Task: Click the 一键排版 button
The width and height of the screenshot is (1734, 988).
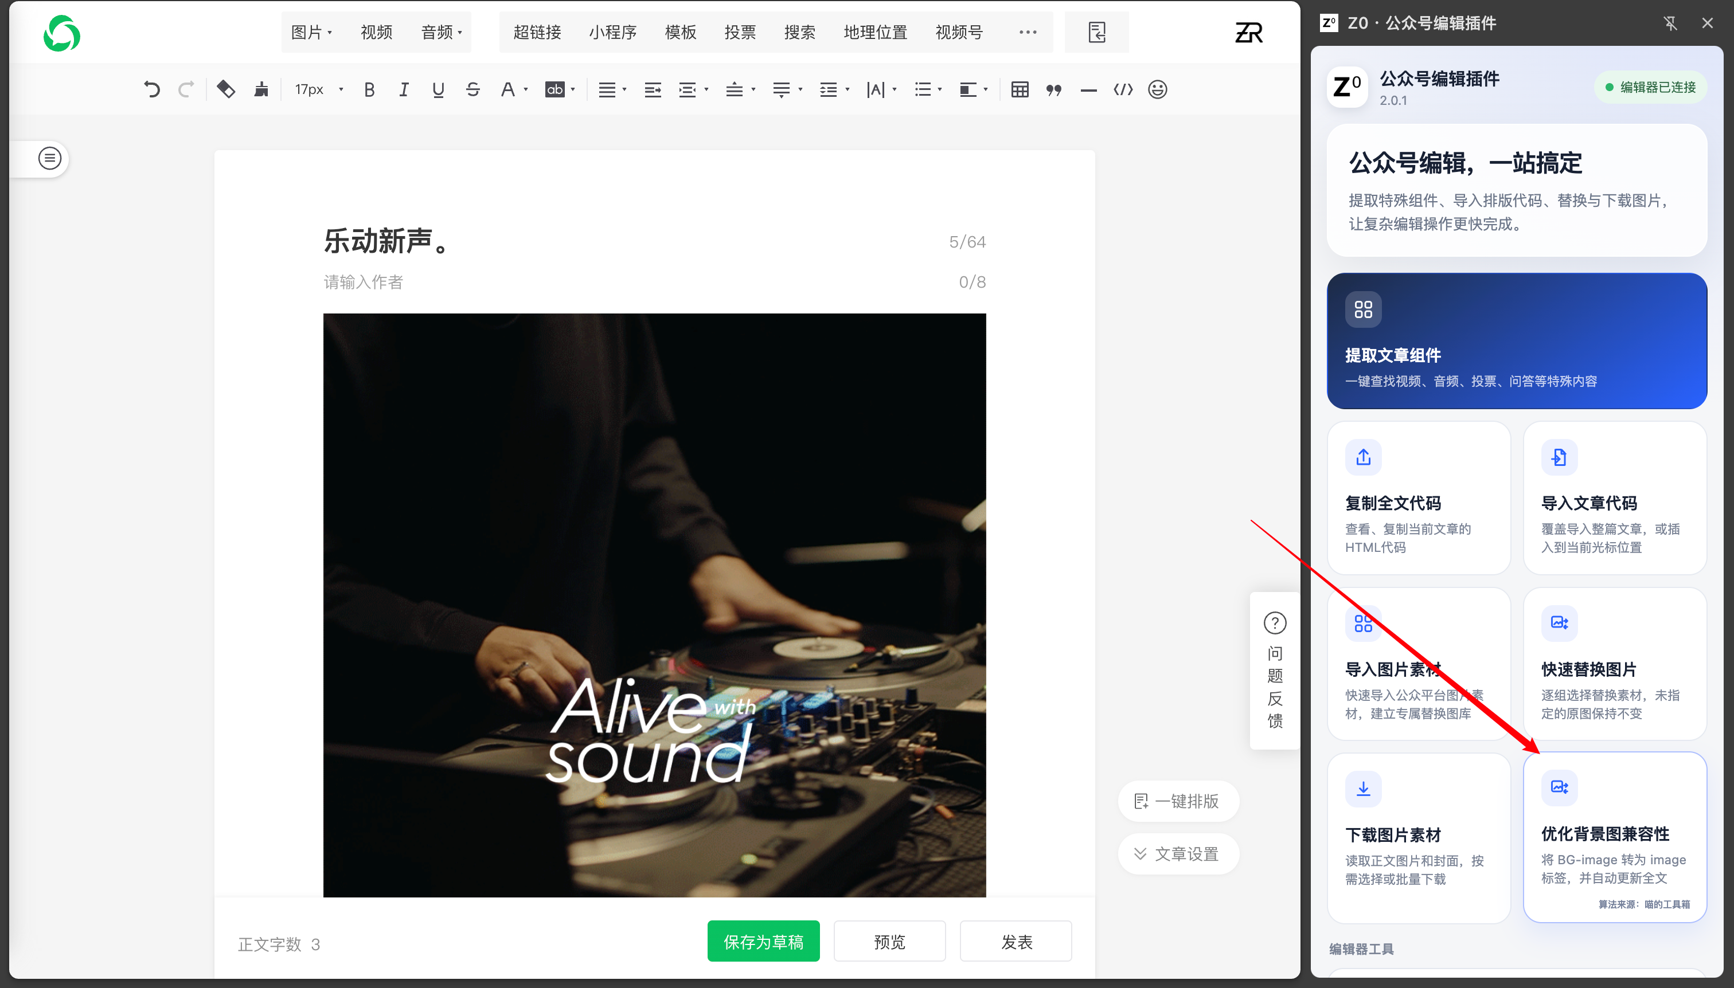Action: pos(1178,801)
